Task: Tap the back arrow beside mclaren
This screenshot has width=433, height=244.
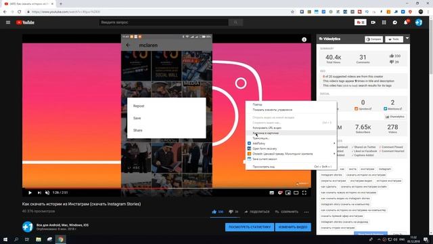Action: click(x=128, y=45)
